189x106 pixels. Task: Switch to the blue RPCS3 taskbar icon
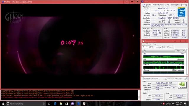(x=78, y=104)
